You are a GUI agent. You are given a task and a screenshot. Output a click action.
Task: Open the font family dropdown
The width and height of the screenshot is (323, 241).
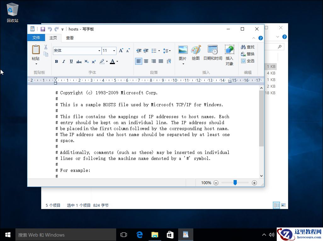(99, 51)
